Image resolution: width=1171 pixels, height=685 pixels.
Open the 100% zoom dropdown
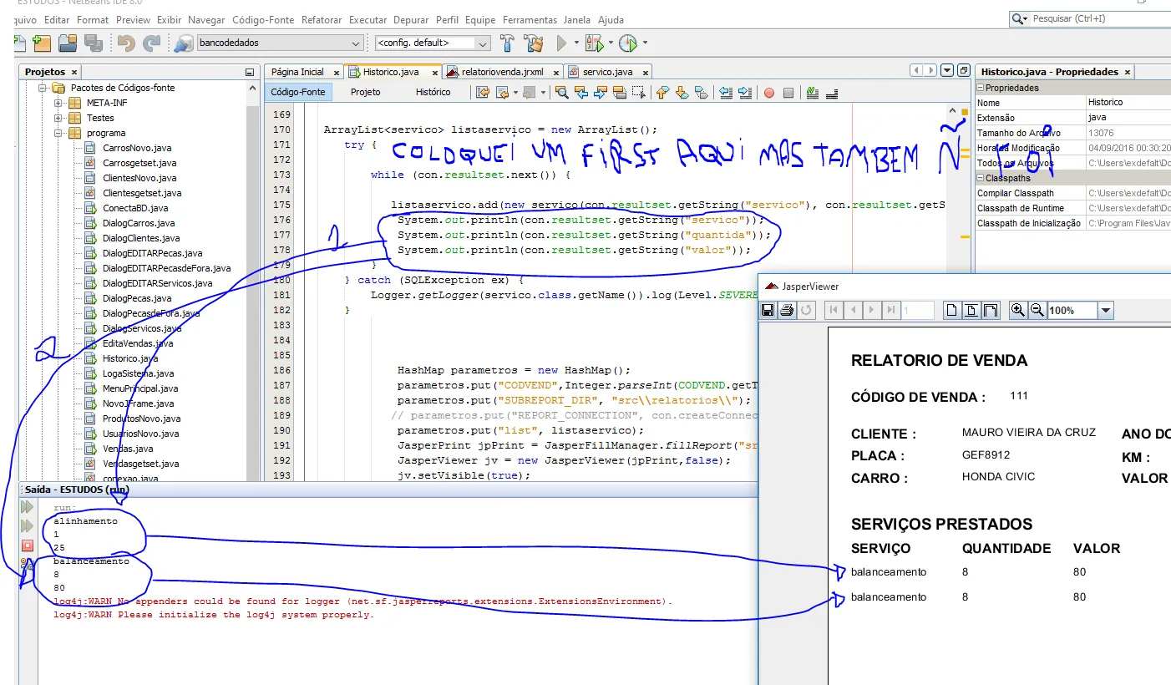coord(1106,311)
